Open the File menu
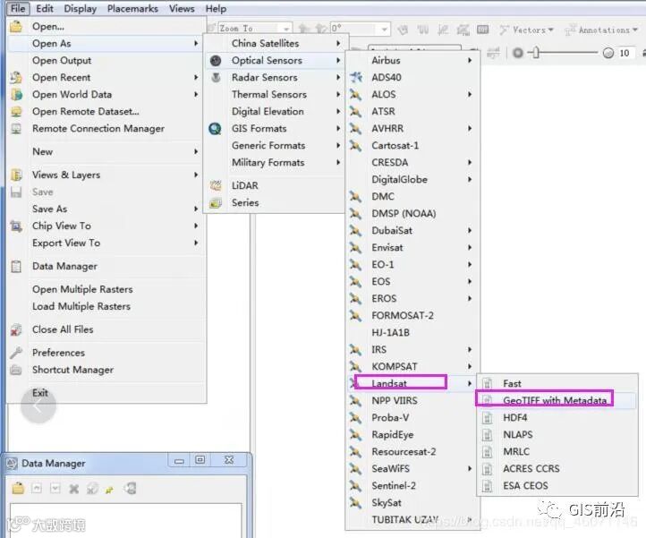The height and width of the screenshot is (538, 646). (18, 8)
